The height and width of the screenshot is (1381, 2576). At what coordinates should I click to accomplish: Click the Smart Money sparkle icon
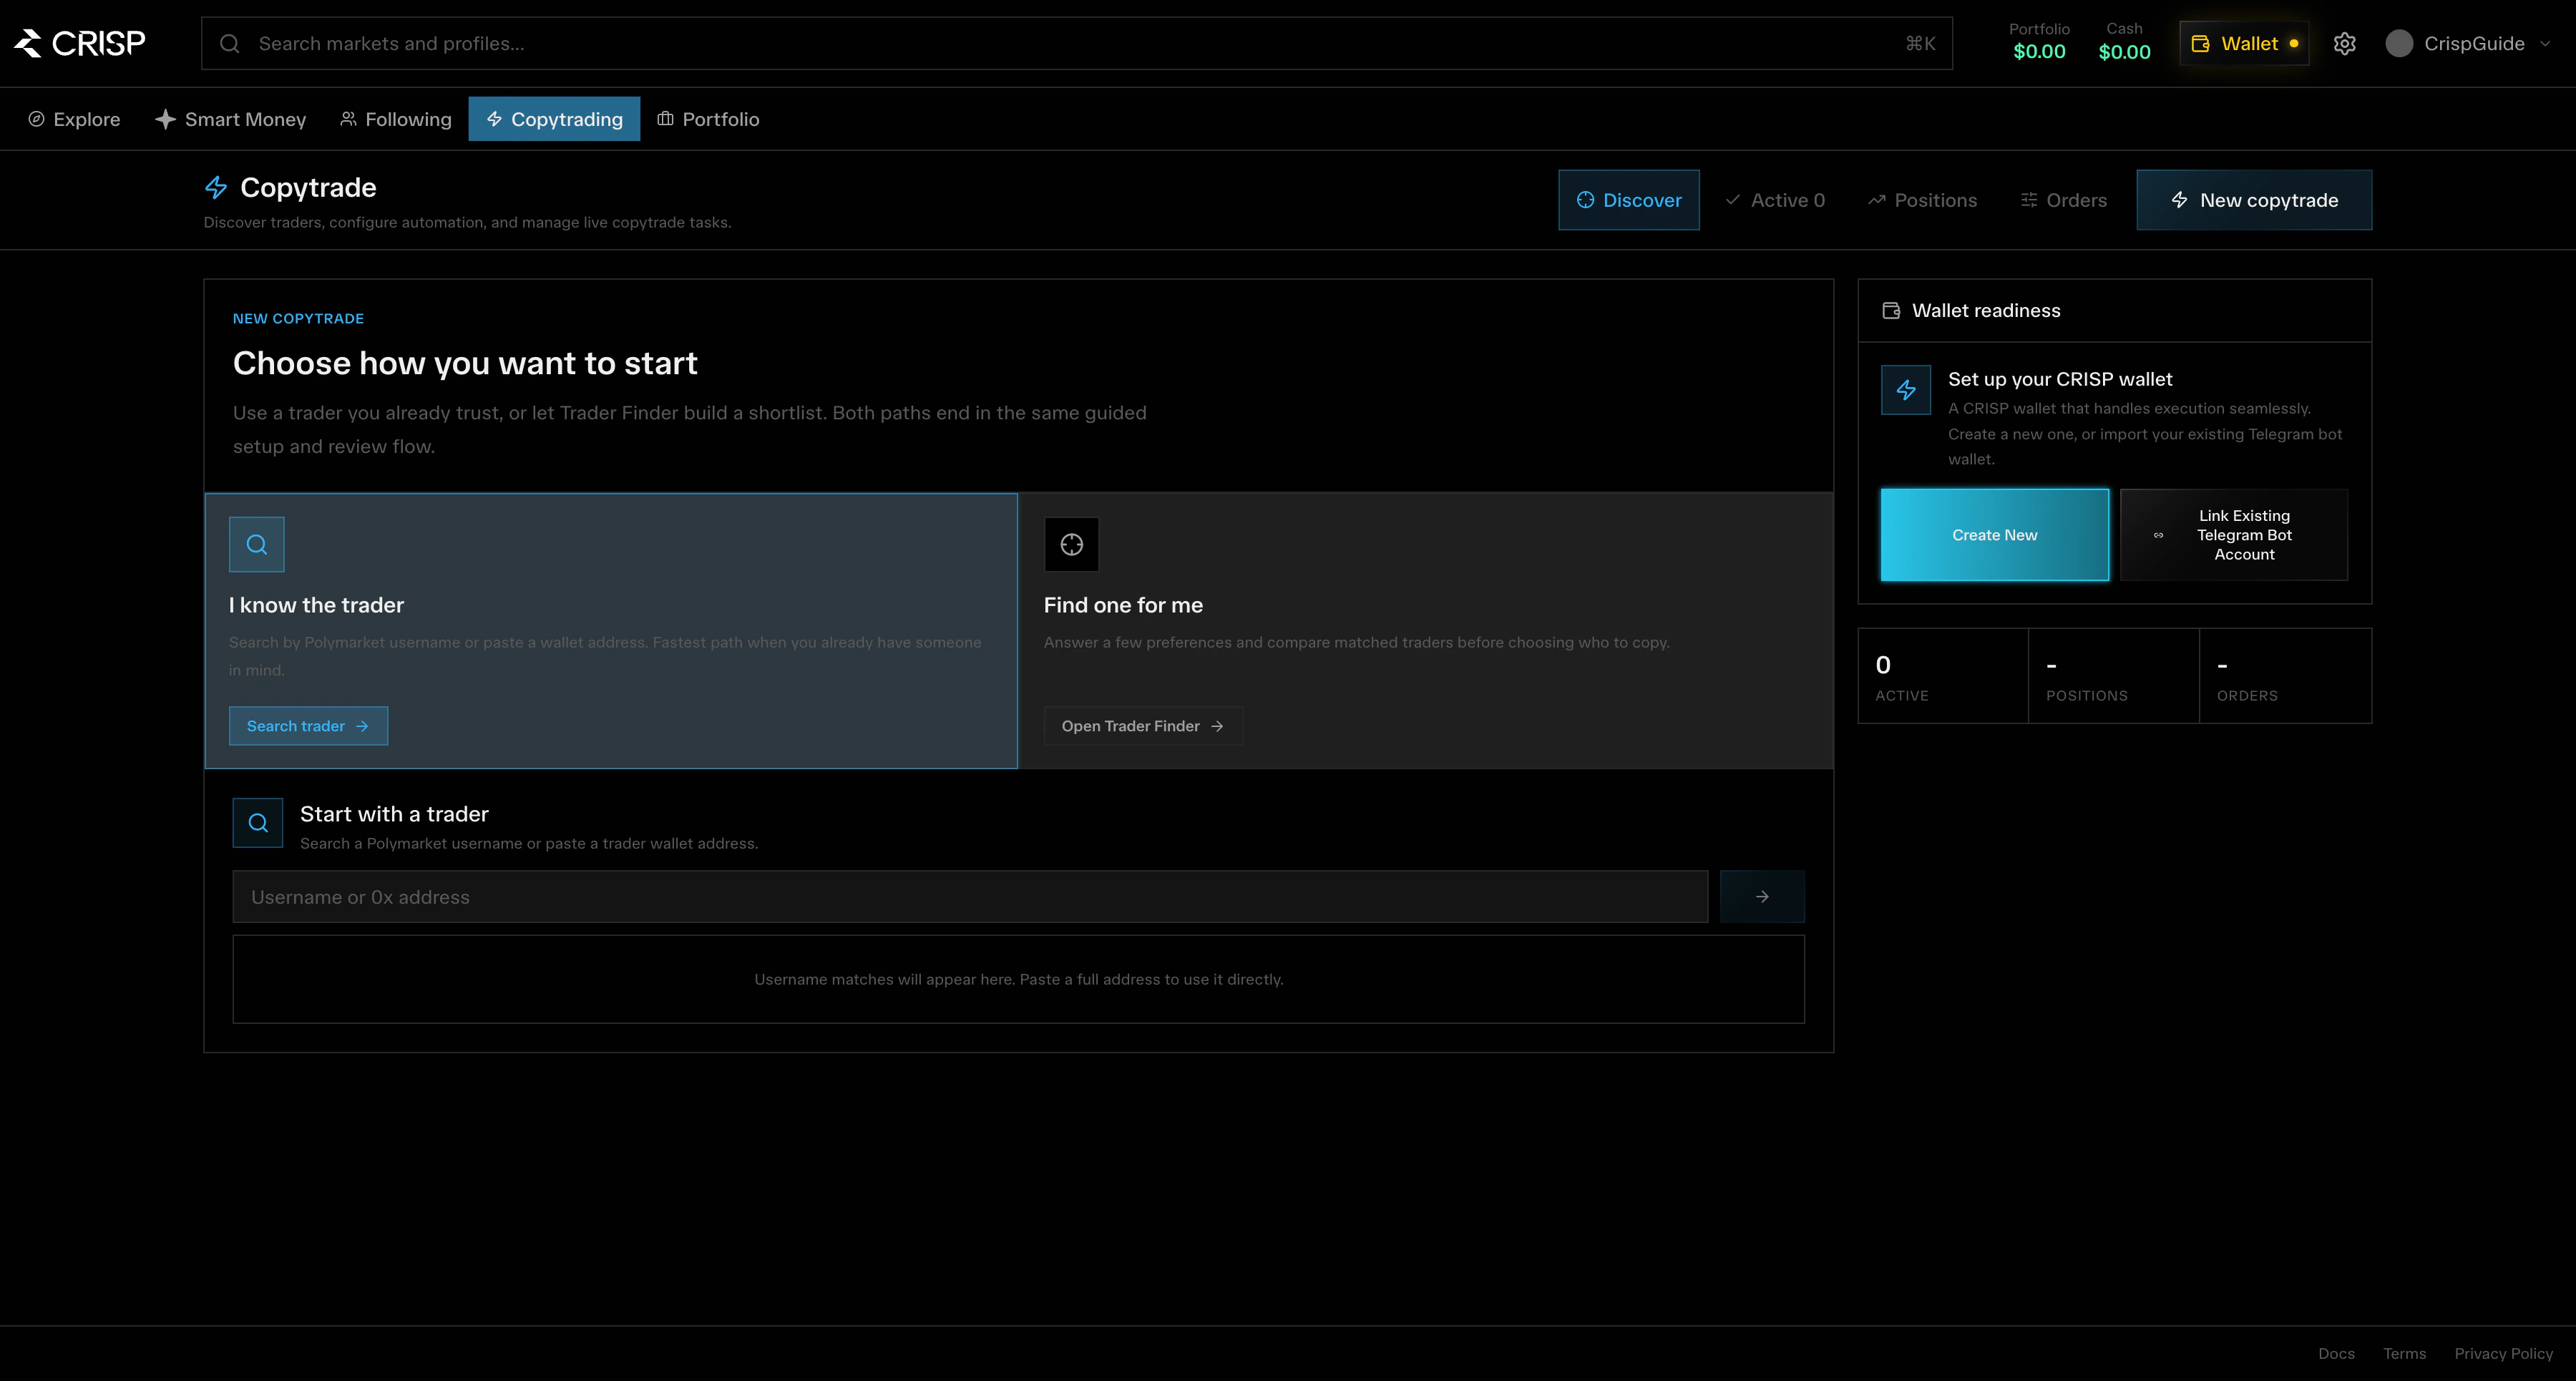pyautogui.click(x=165, y=119)
